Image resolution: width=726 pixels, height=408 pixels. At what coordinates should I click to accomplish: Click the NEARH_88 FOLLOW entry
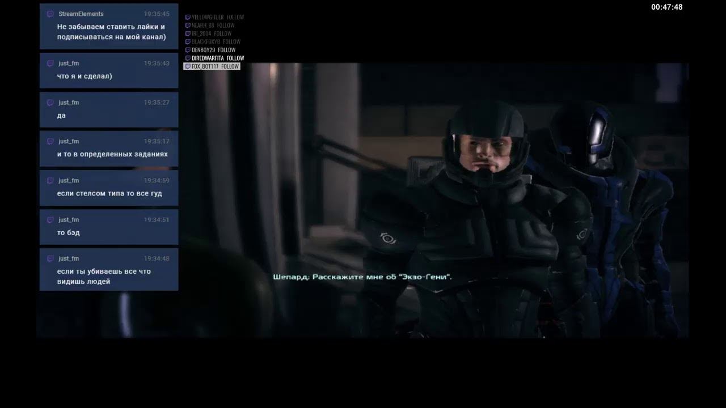210,25
